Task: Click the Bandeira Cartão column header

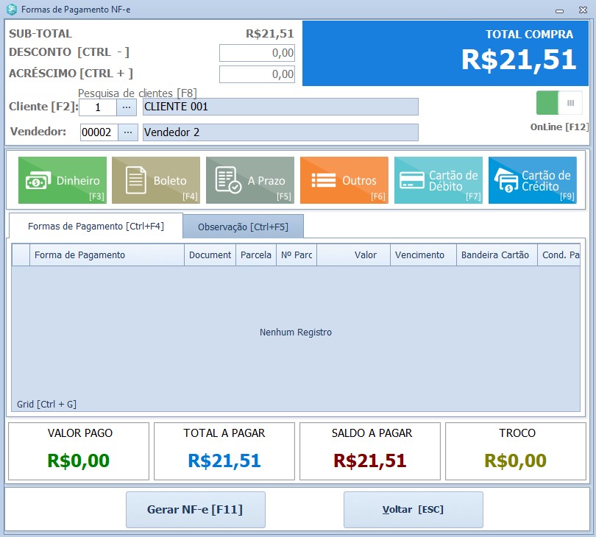Action: 494,255
